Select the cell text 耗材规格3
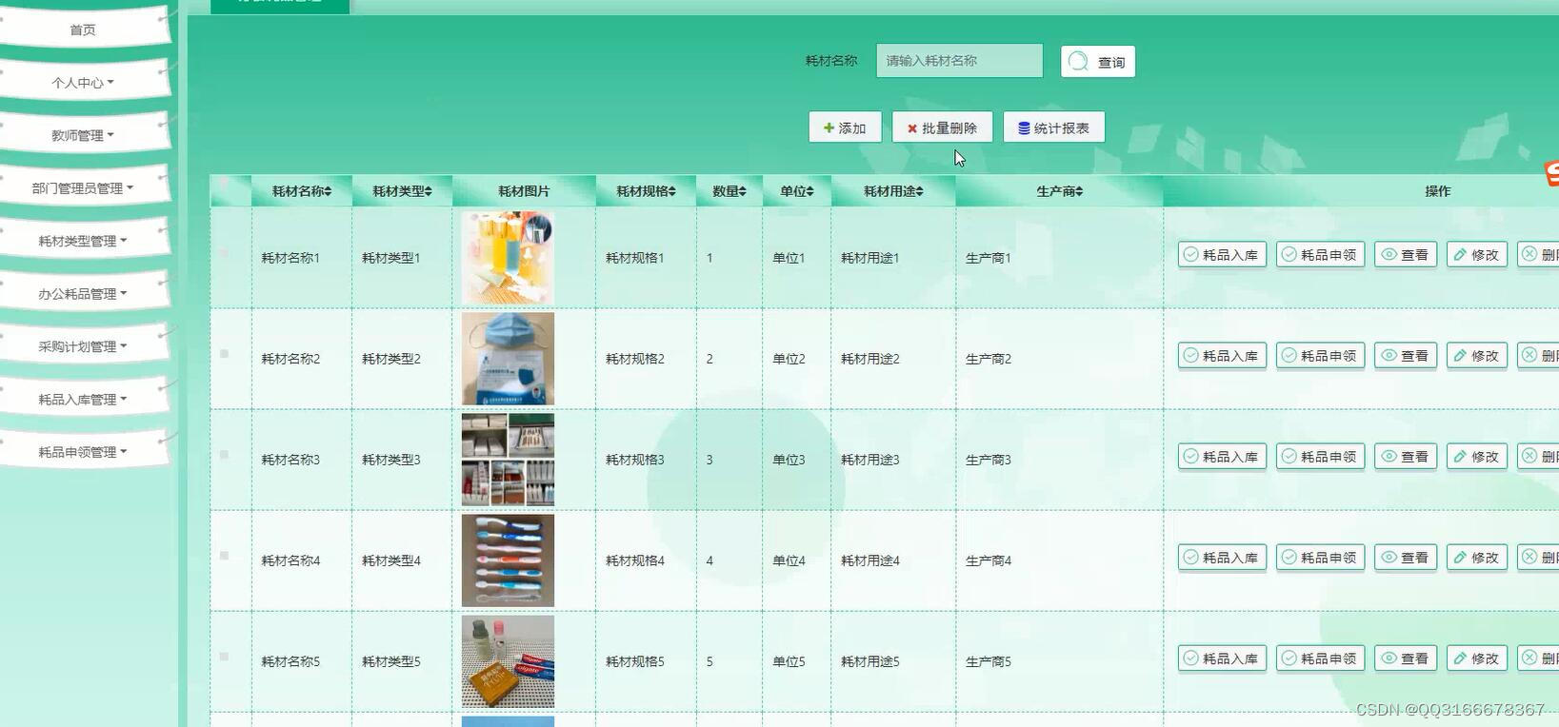Screen dimensions: 1559x727 click(x=635, y=460)
